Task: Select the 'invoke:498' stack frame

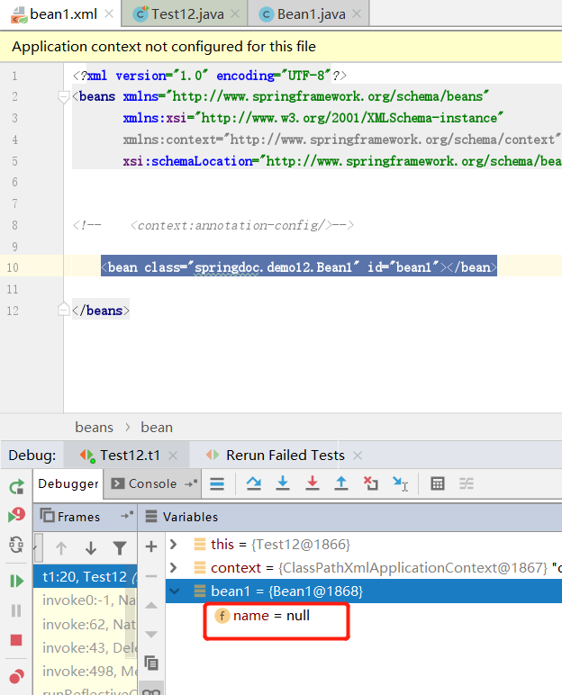Action: click(85, 671)
